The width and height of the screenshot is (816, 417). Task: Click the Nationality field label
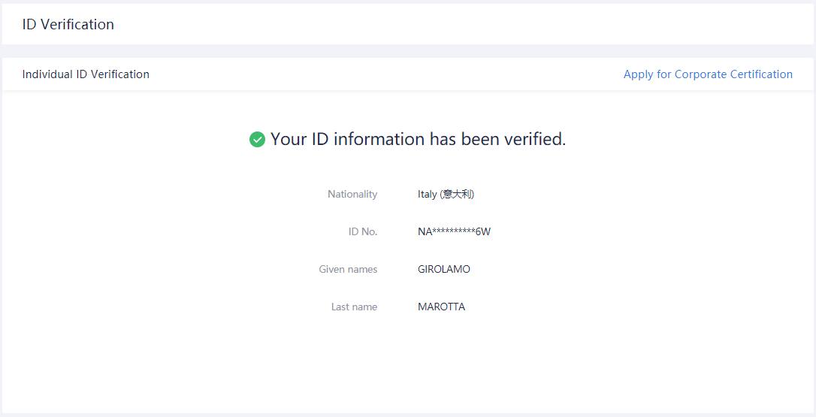click(x=352, y=194)
